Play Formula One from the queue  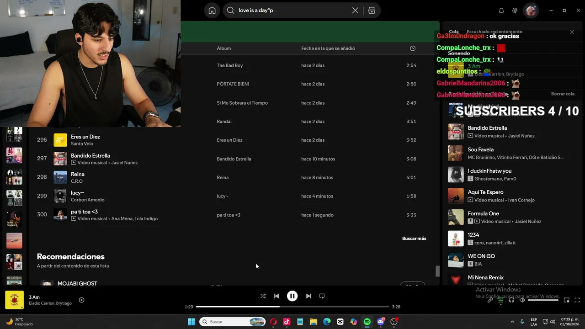tap(512, 217)
